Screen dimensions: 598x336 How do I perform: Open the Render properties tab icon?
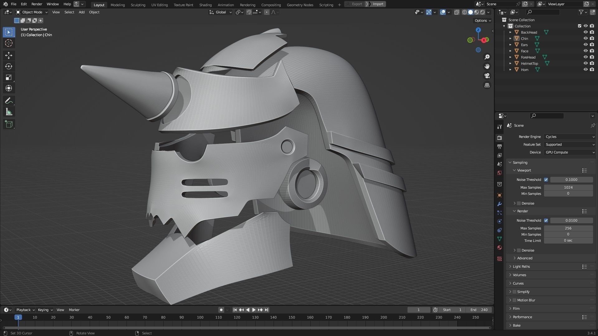(500, 138)
